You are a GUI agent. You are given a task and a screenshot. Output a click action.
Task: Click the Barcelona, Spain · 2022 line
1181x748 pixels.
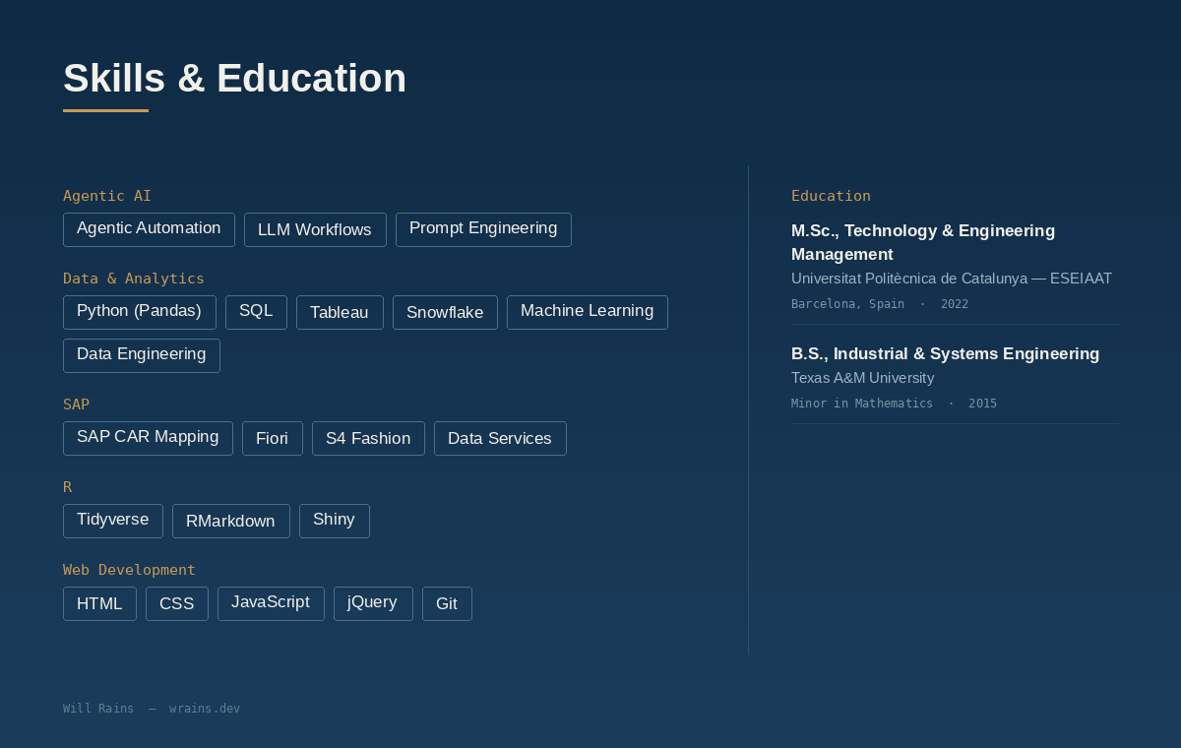[x=880, y=304]
